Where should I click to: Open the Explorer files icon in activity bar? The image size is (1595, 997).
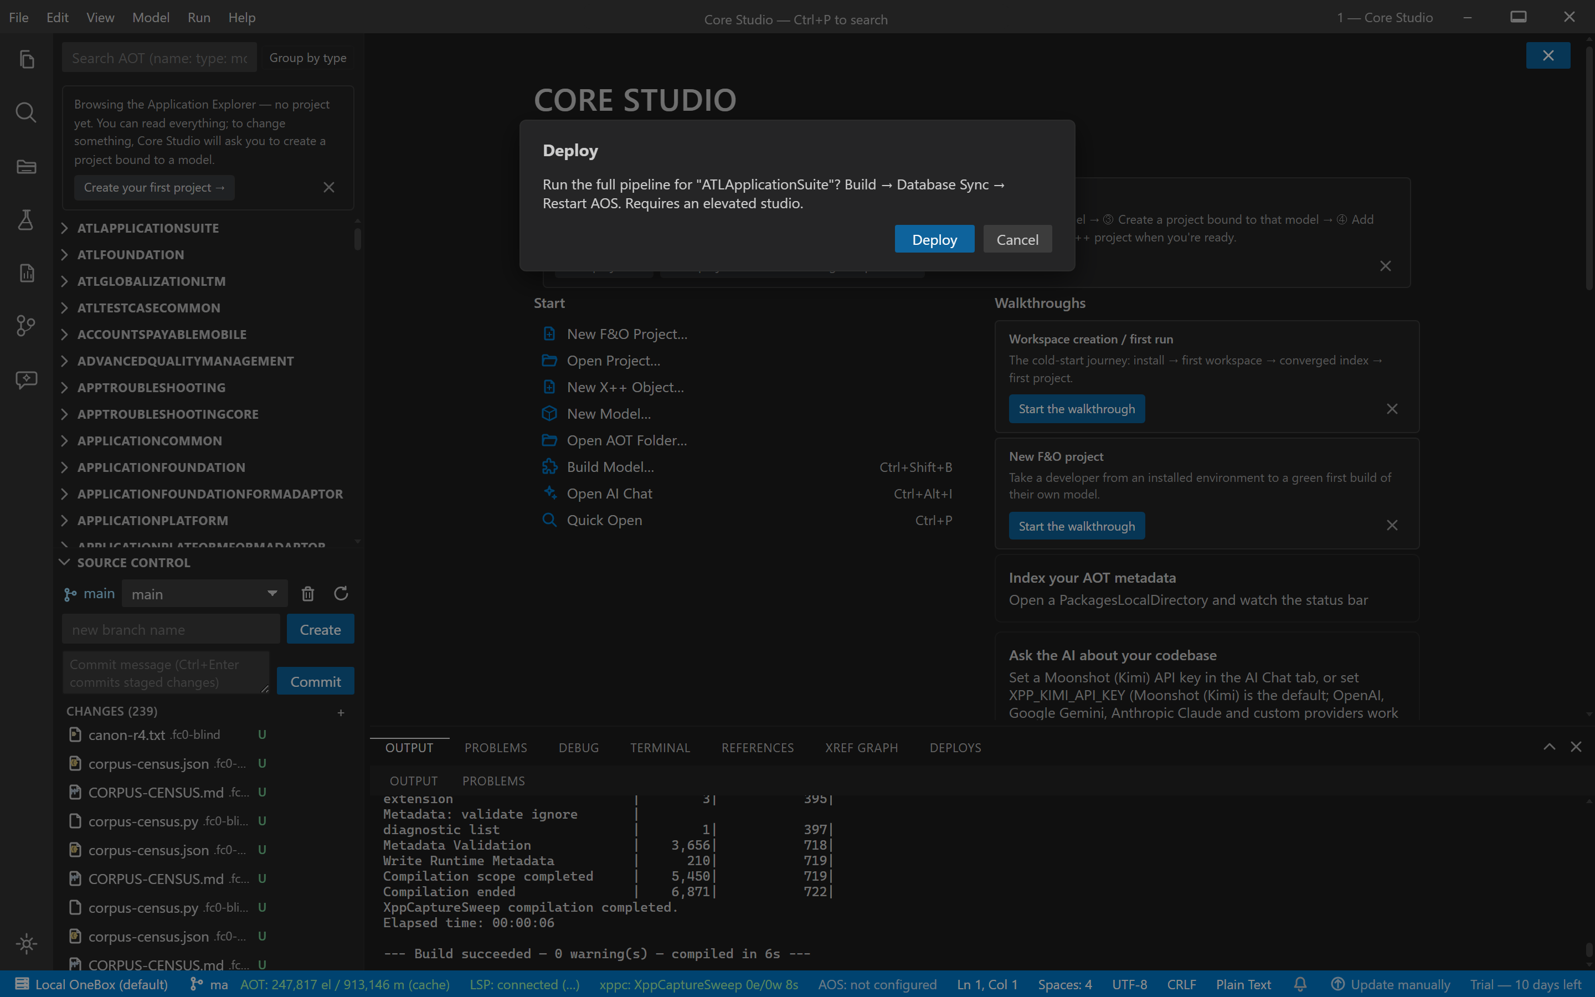pos(27,59)
